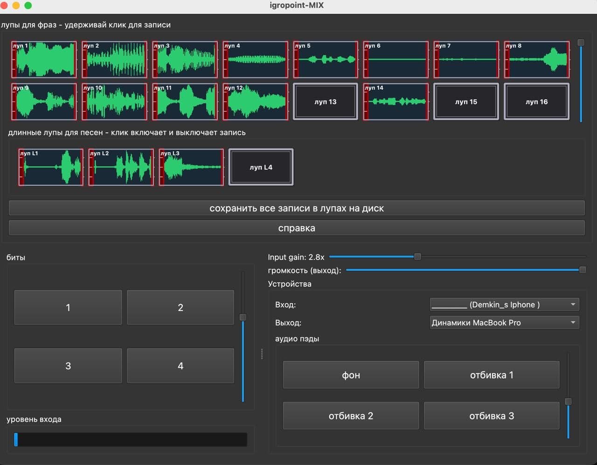Click the empty луп 15 pad
The image size is (597, 465).
coord(466,101)
